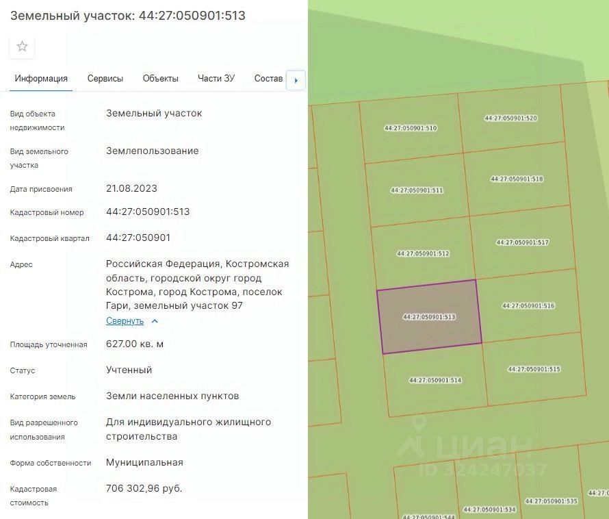The image size is (609, 519).
Task: Click the Форма собственности label
Action: tap(51, 463)
